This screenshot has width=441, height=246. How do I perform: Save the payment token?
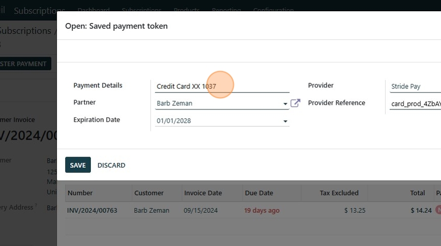(77, 165)
